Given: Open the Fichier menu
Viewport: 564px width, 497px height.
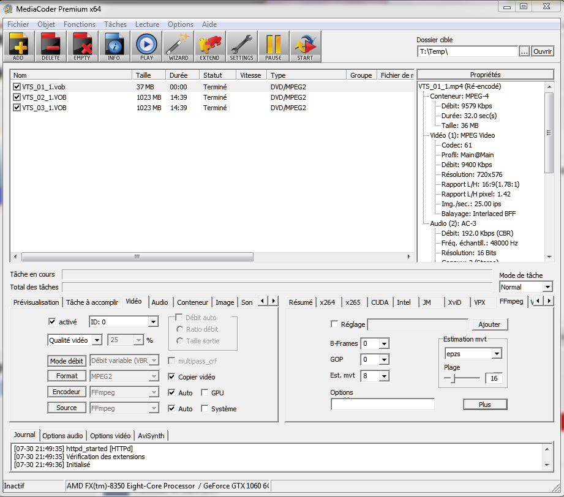Looking at the screenshot, I should click(x=18, y=24).
